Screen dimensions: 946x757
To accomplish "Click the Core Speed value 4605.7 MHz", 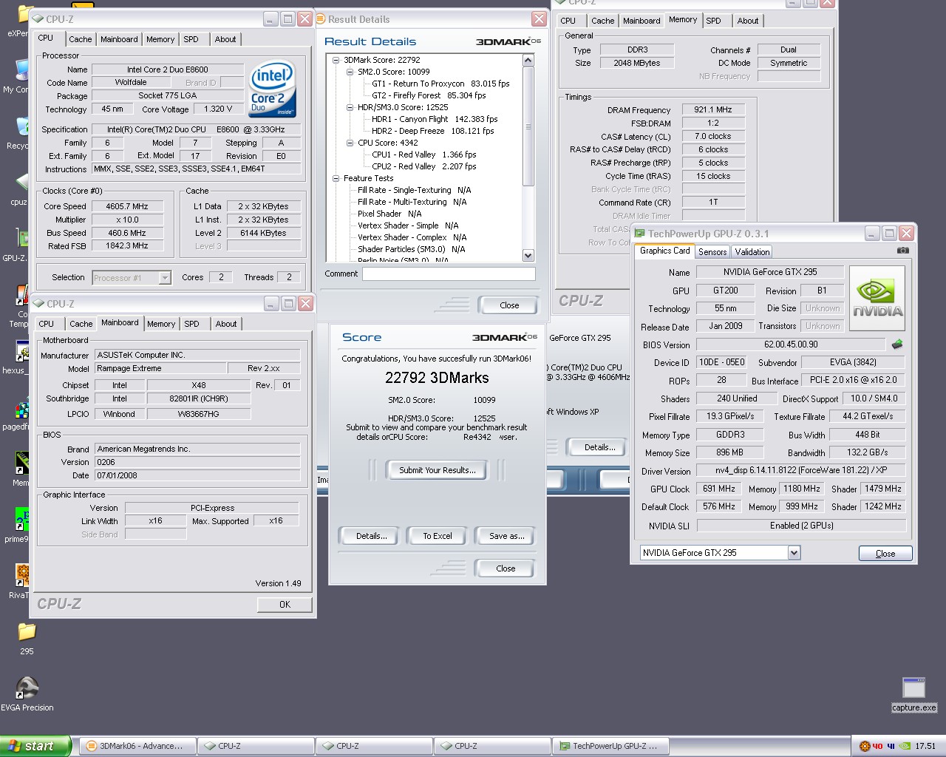I will point(127,206).
